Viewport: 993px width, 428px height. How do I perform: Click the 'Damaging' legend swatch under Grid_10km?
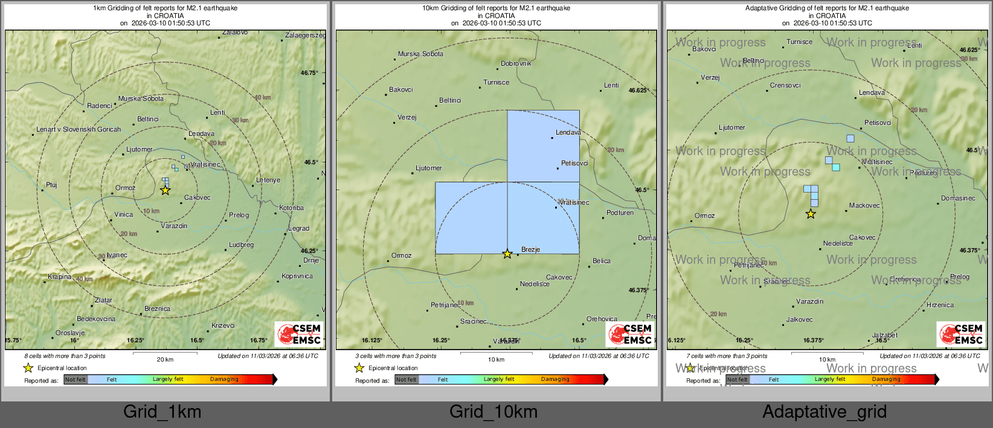555,379
